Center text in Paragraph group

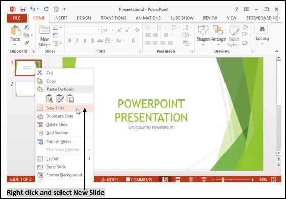click(155, 43)
